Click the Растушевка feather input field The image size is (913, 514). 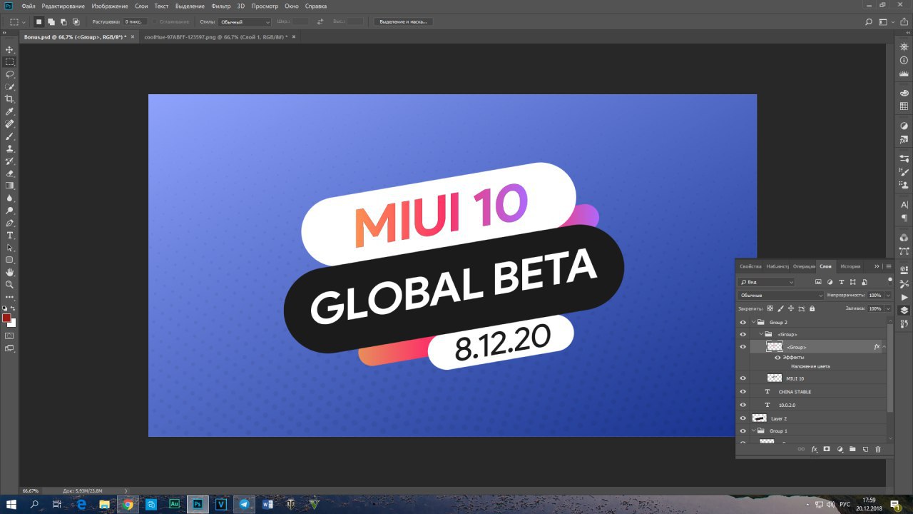[x=136, y=22]
